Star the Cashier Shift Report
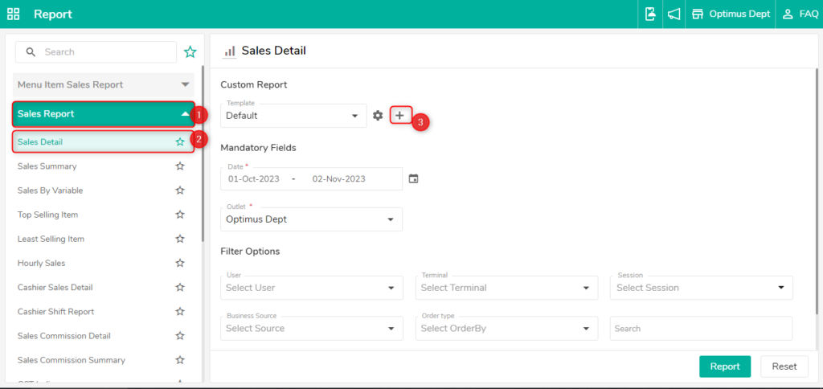This screenshot has height=389, width=823. click(x=180, y=311)
